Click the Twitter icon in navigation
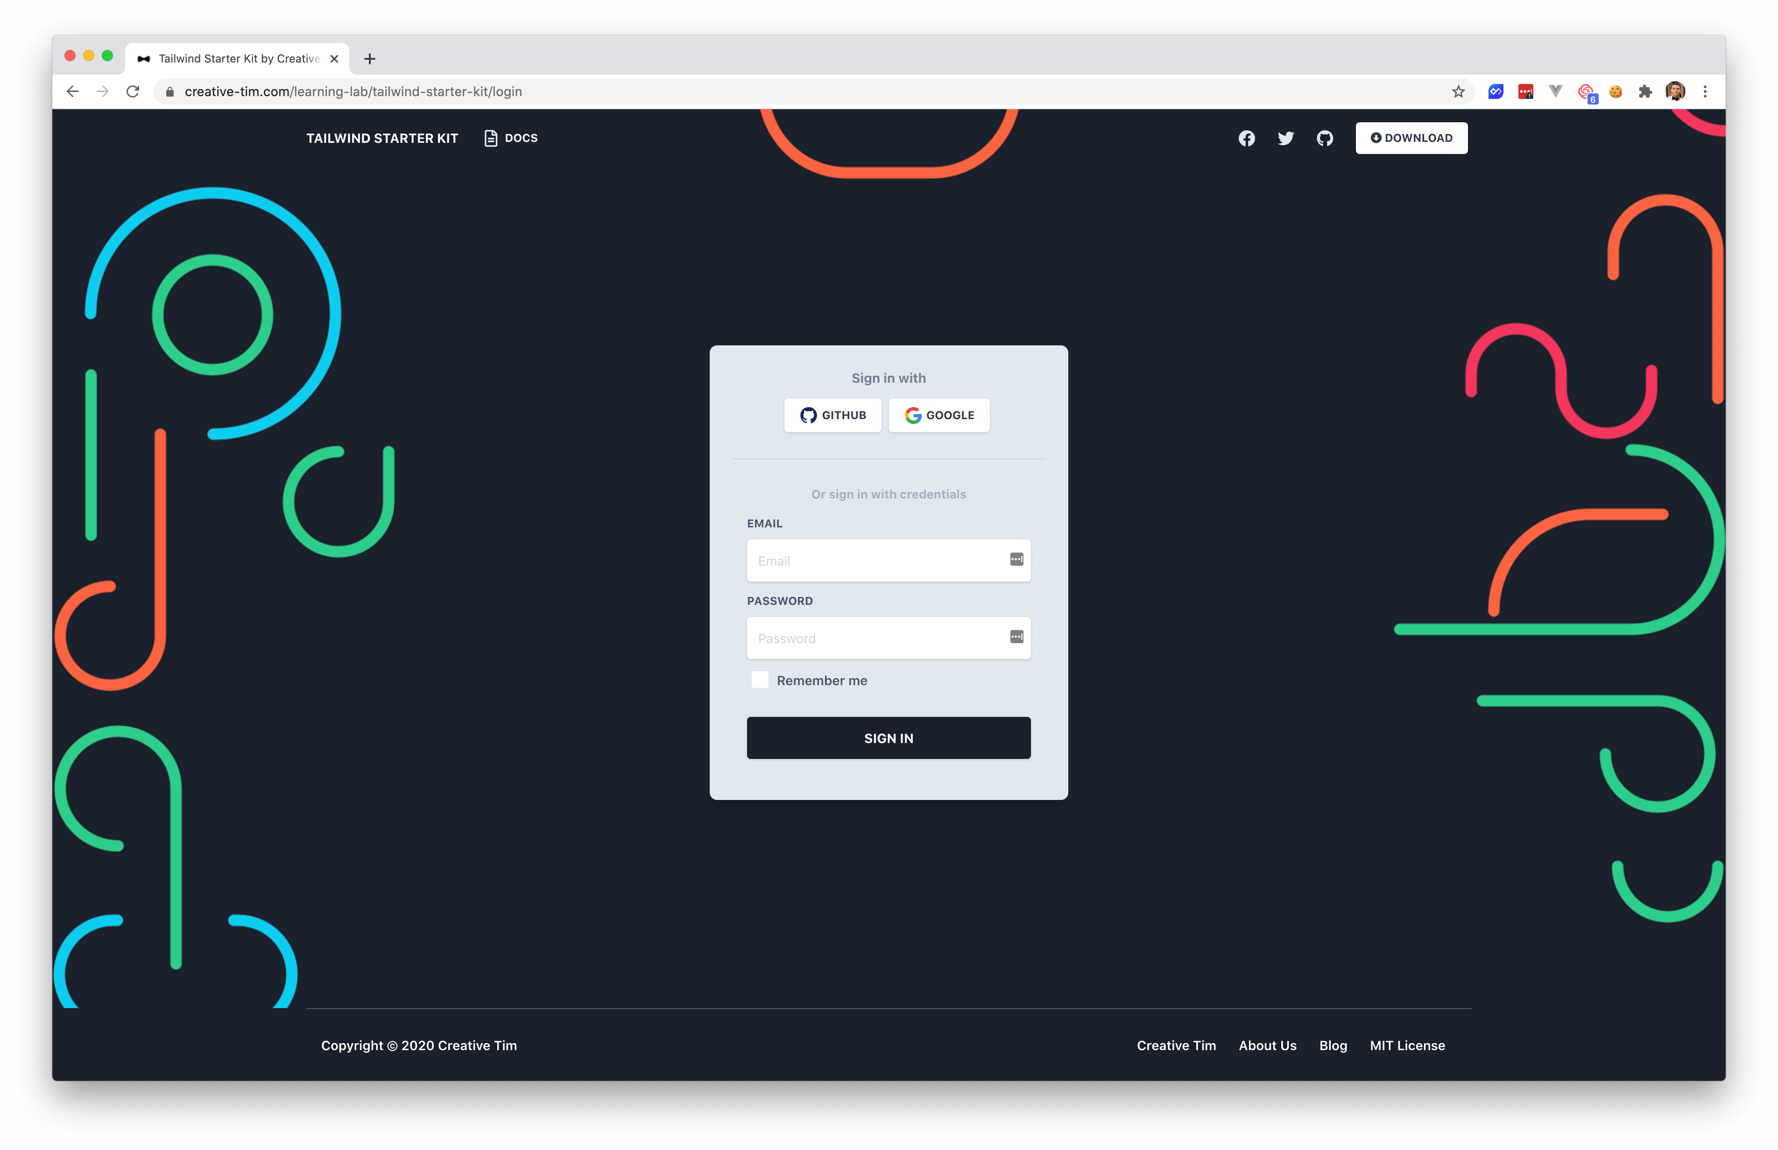Viewport: 1778px width, 1150px height. [x=1285, y=137]
